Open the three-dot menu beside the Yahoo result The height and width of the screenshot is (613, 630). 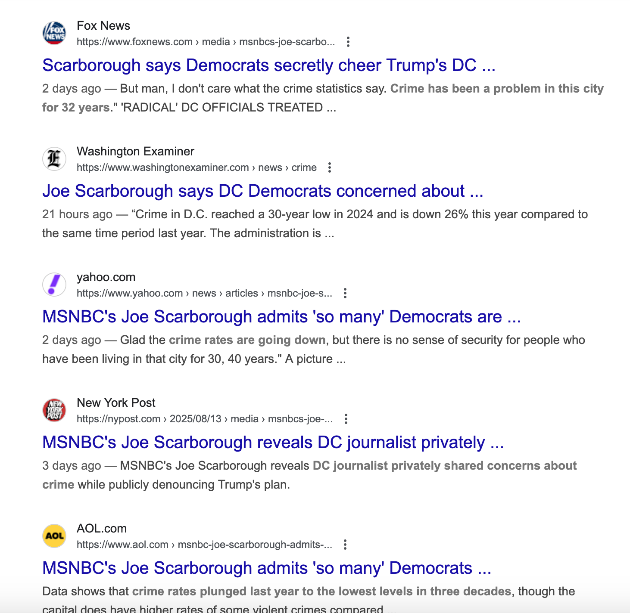tap(345, 293)
